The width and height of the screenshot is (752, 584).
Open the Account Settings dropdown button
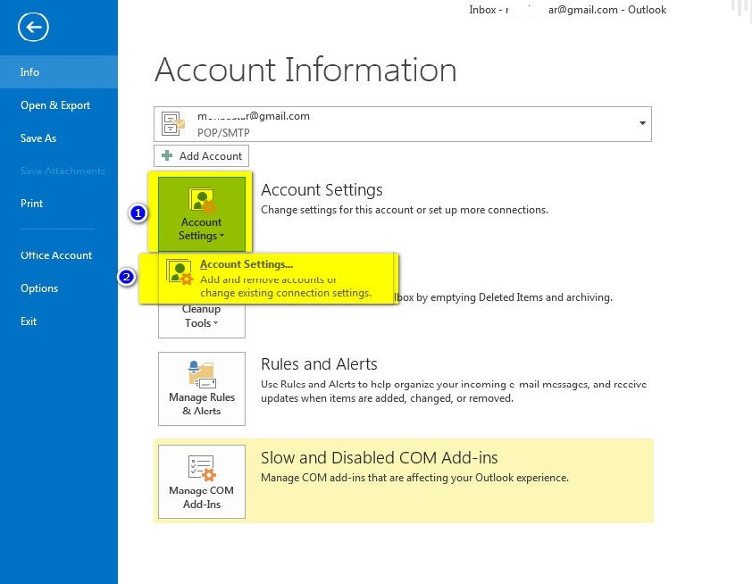click(202, 213)
